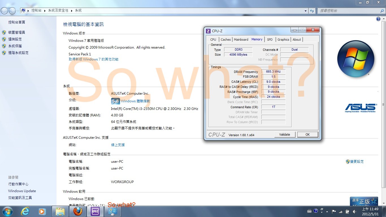Open Advanced system settings (進階系統設定)
Screen dimensions: 386x217
tap(18, 53)
